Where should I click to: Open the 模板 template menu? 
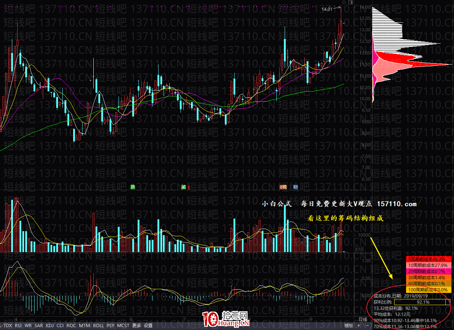pyautogui.click(x=348, y=325)
